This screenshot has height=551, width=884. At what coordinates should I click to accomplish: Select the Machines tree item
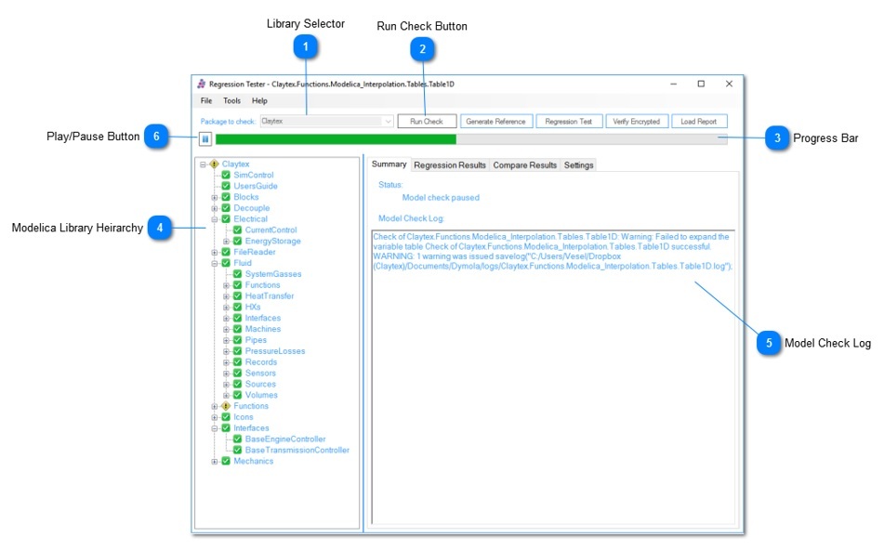coord(263,329)
